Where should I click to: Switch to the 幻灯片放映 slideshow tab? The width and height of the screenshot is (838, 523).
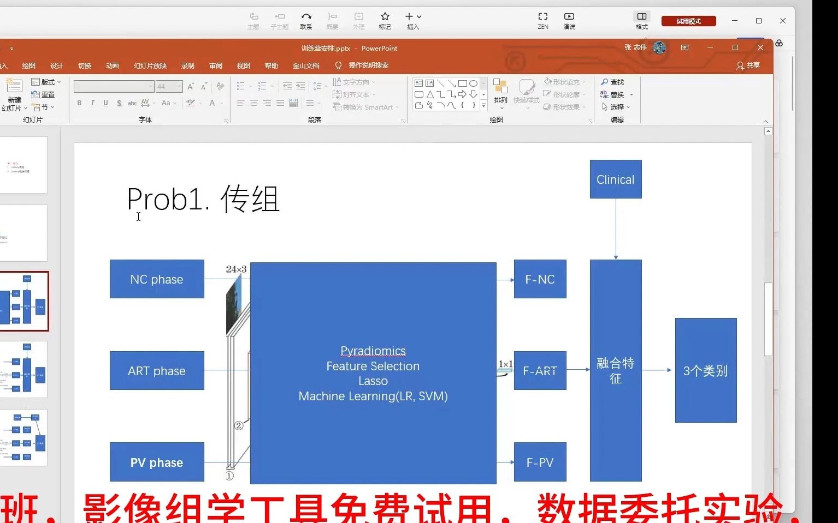coord(150,65)
